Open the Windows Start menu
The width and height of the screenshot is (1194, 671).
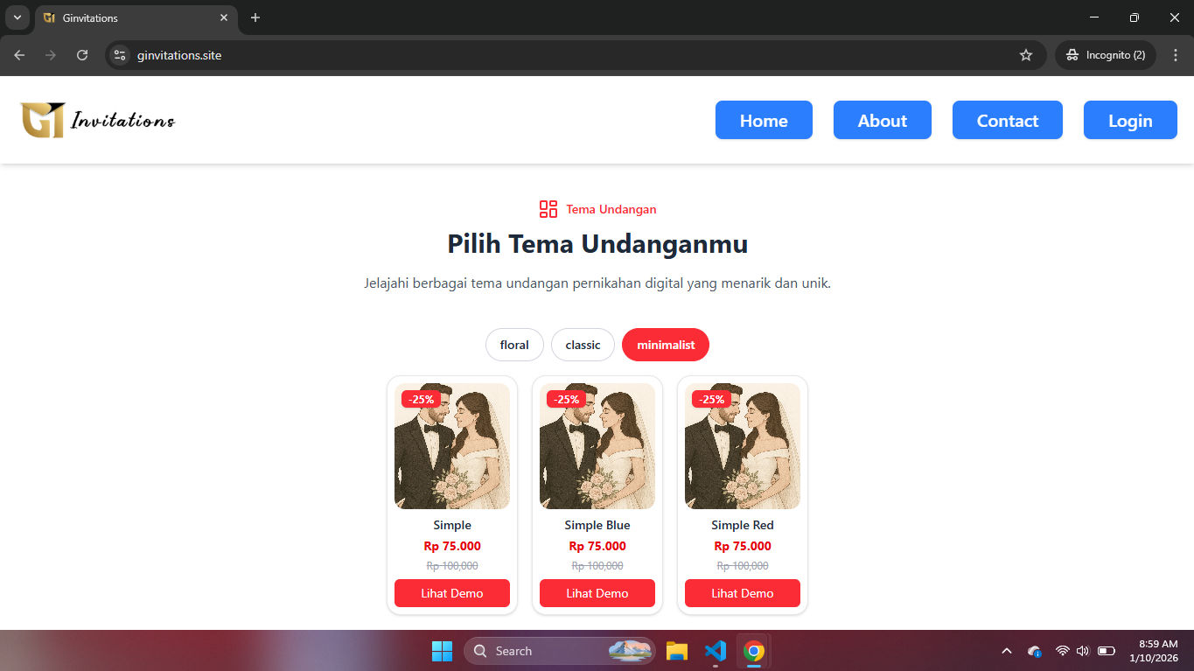point(442,651)
